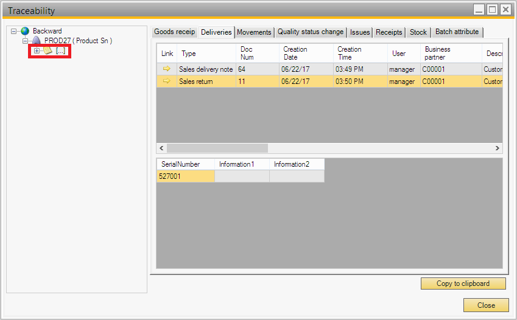Open link arrow for Sales delivery note
The height and width of the screenshot is (320, 517).
(167, 69)
